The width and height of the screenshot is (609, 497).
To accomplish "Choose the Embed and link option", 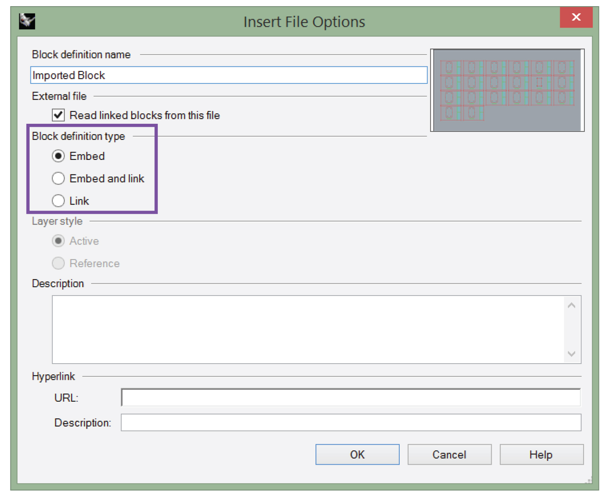I will pyautogui.click(x=58, y=178).
